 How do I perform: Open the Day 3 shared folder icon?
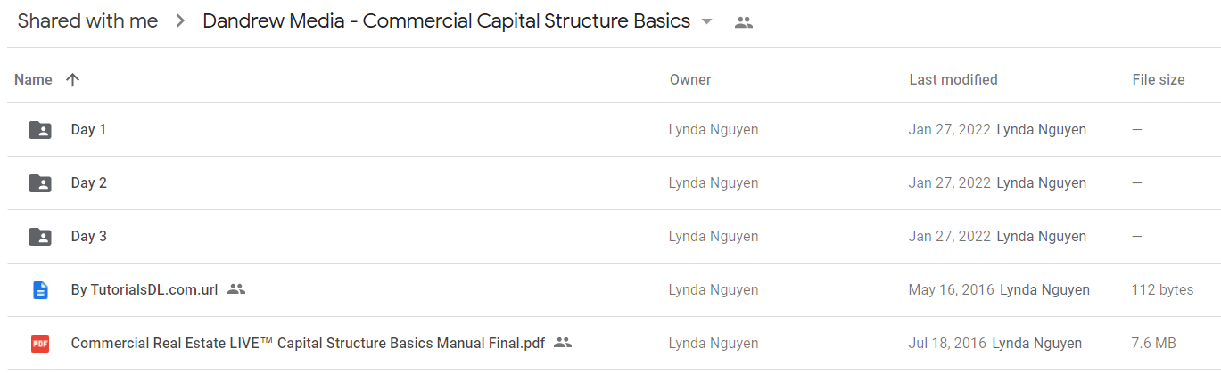tap(40, 237)
